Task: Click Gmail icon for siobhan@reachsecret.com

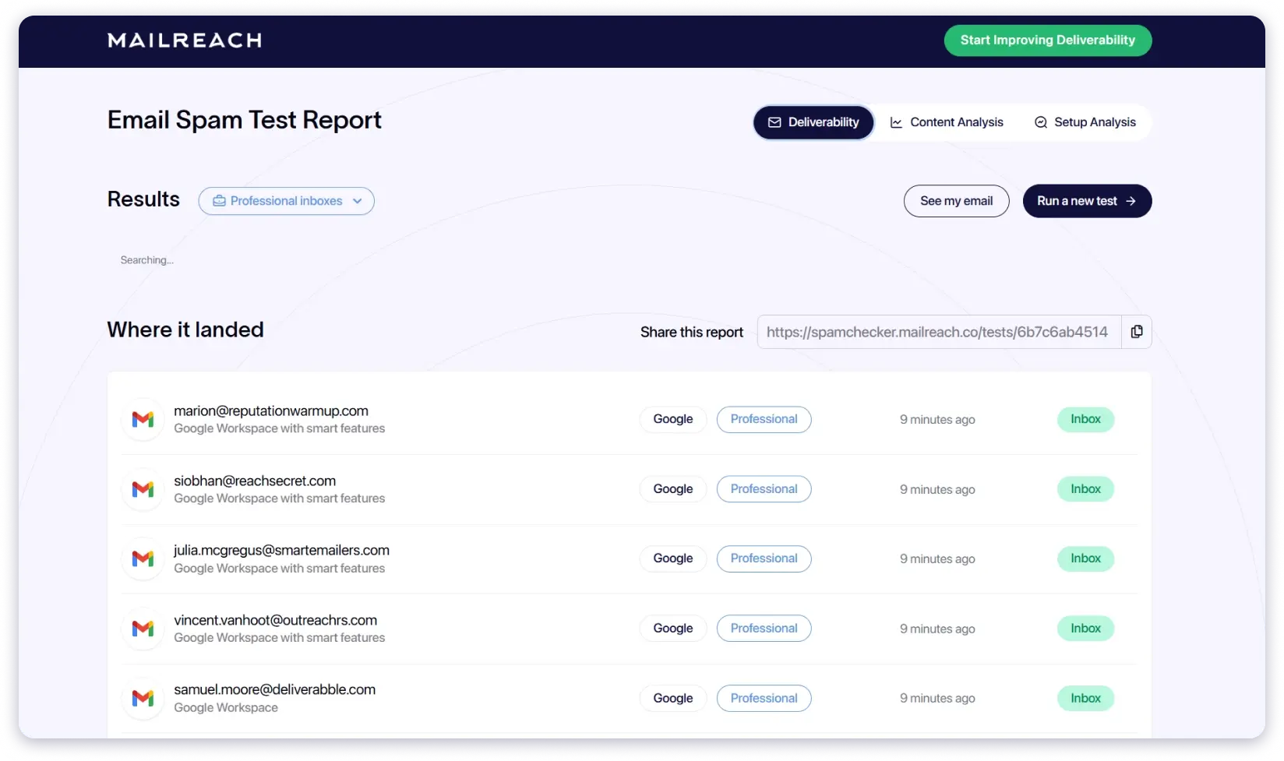Action: 143,490
